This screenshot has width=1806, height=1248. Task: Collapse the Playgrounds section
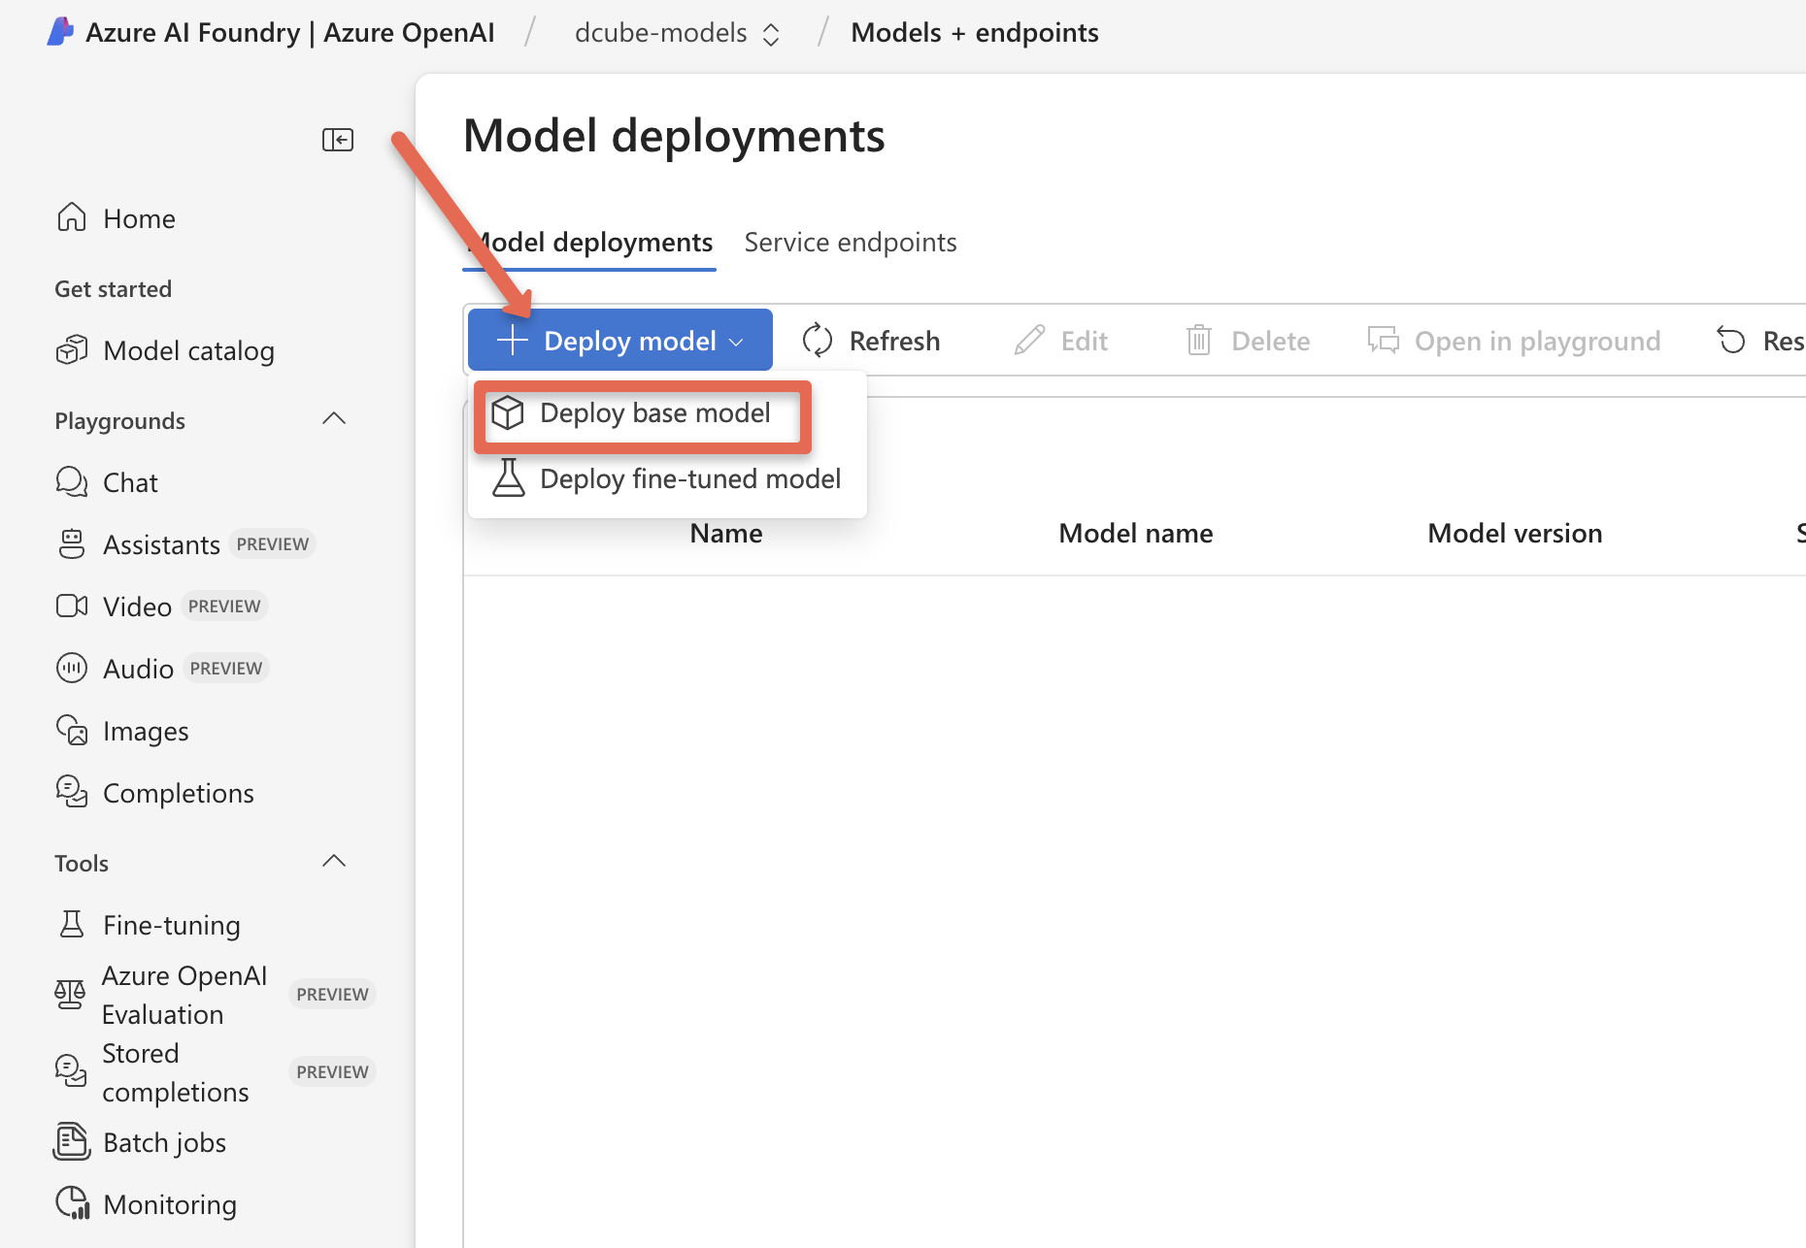(333, 418)
